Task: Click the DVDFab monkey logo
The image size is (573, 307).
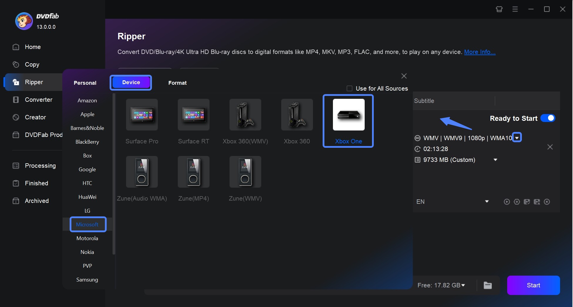Action: click(x=24, y=21)
